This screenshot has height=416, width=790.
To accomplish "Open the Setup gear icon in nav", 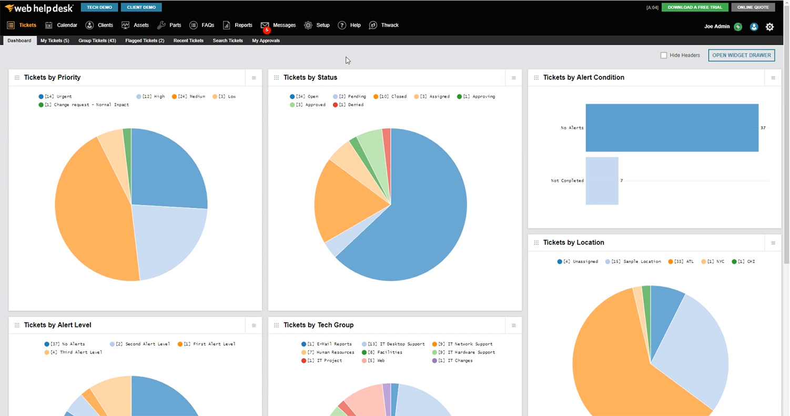I will click(308, 25).
